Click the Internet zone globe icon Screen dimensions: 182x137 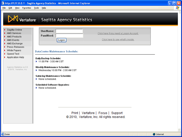coord(154,134)
